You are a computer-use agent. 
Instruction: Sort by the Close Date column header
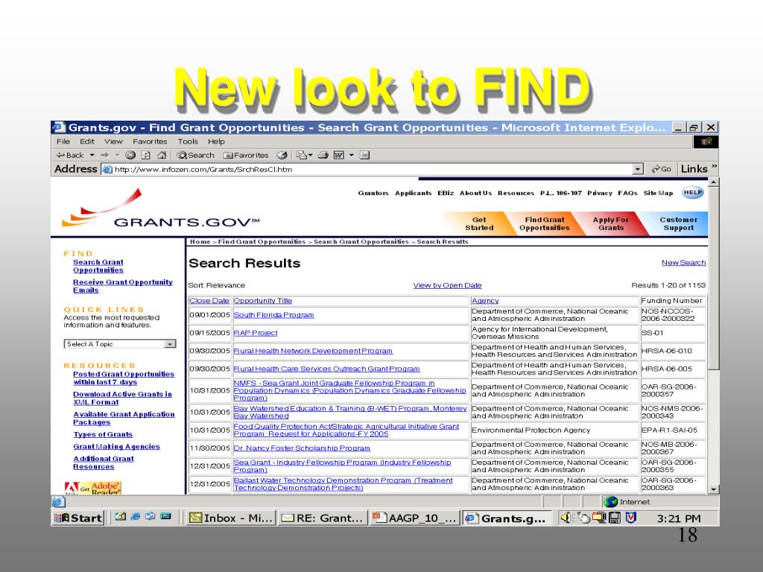(209, 301)
